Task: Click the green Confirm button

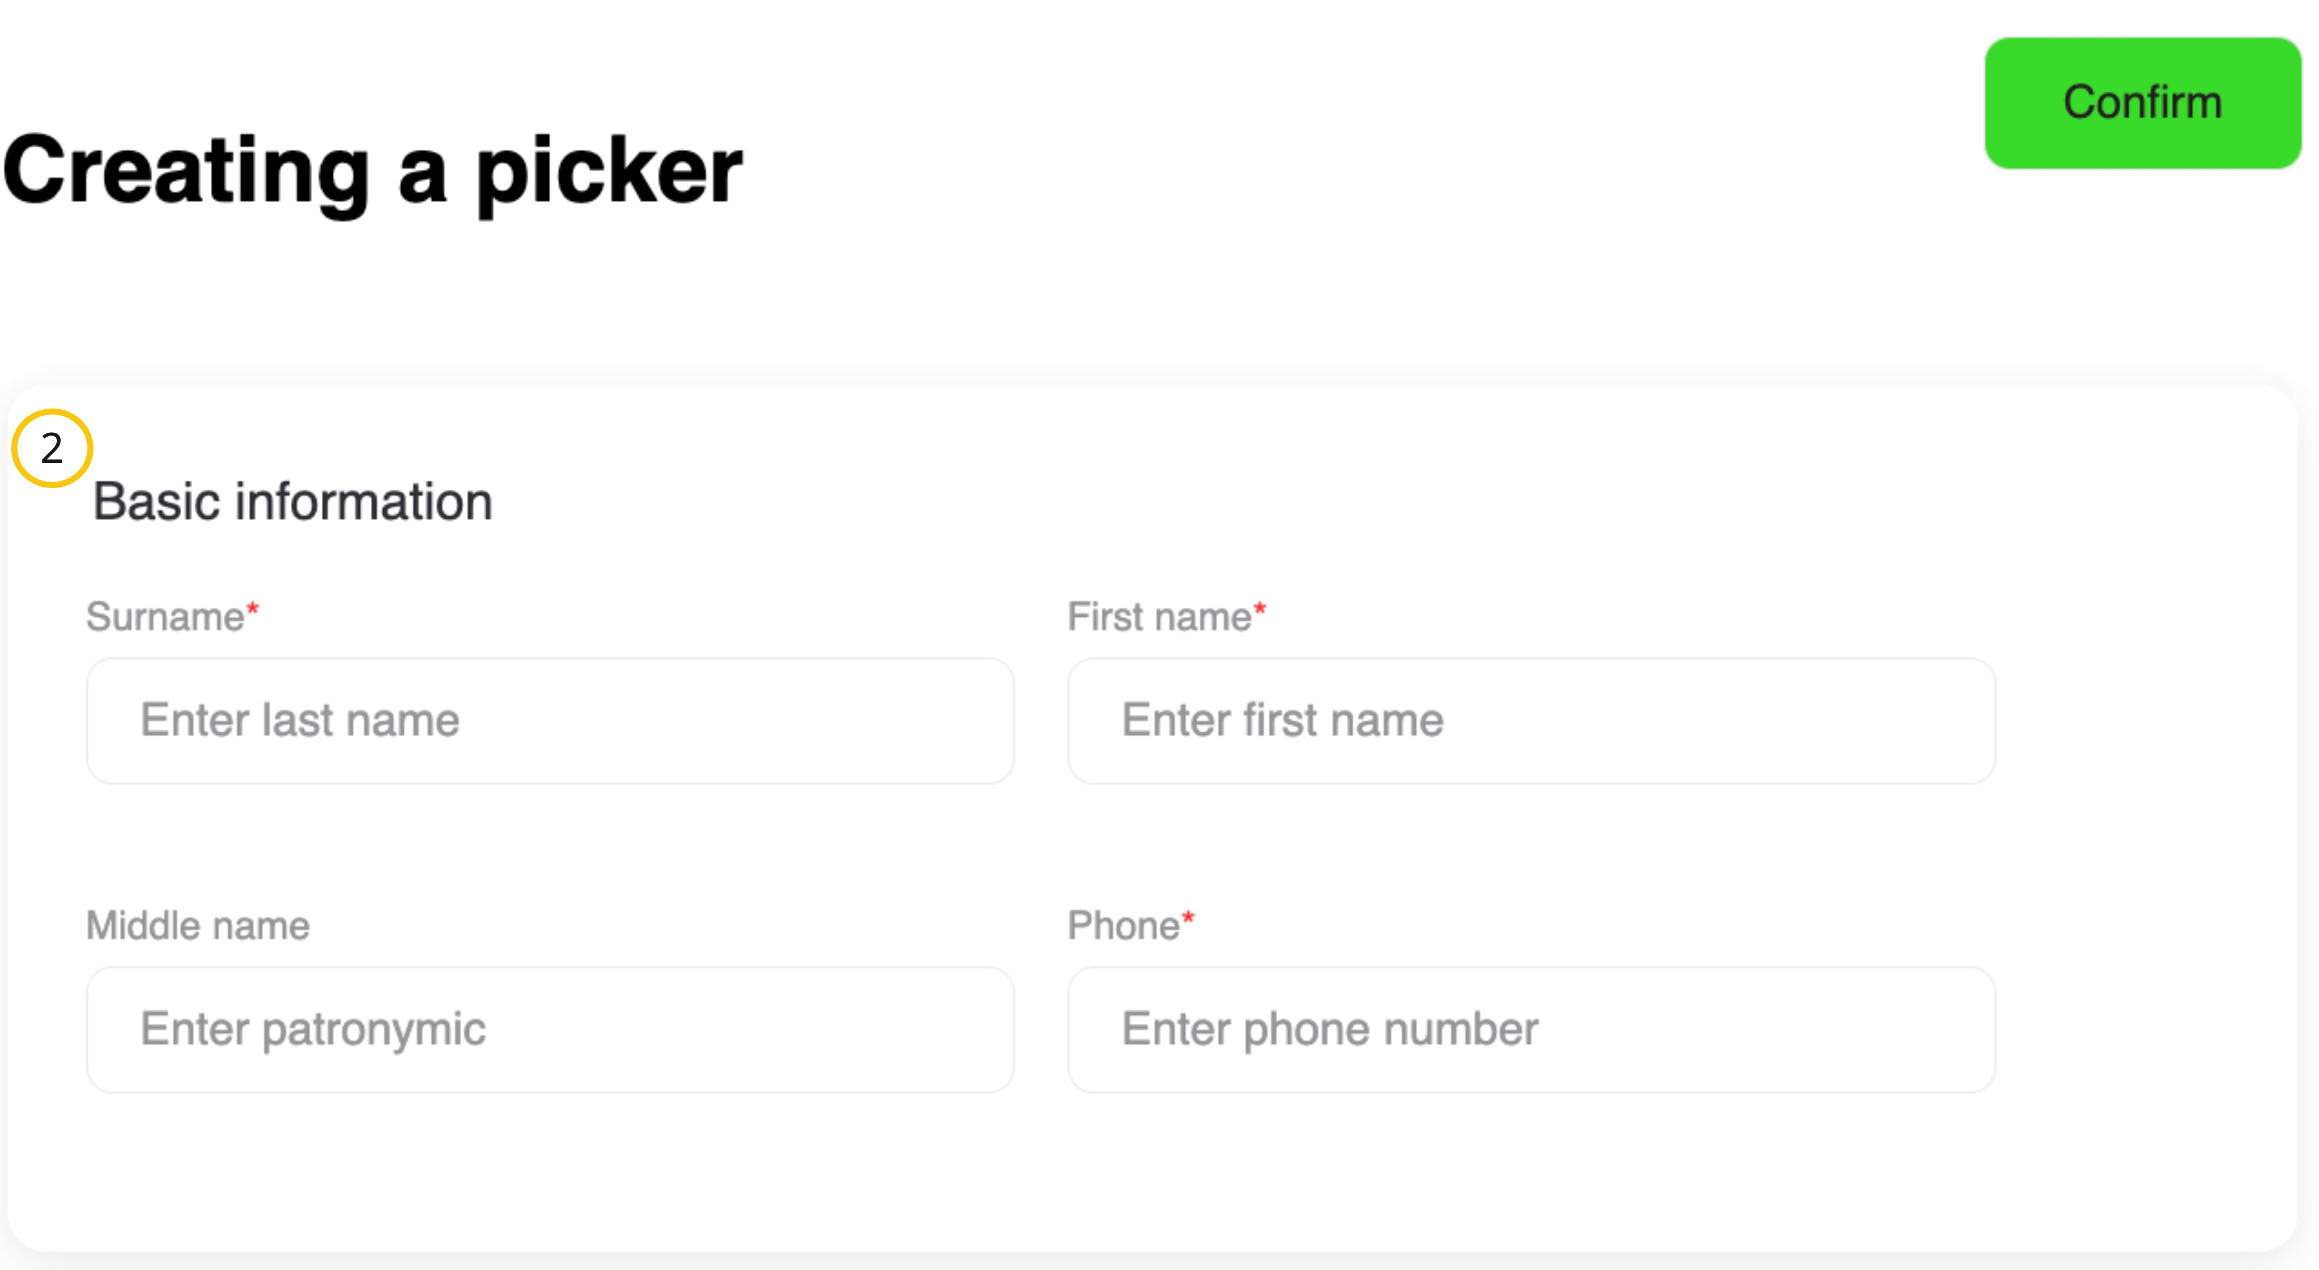Action: tap(2141, 102)
